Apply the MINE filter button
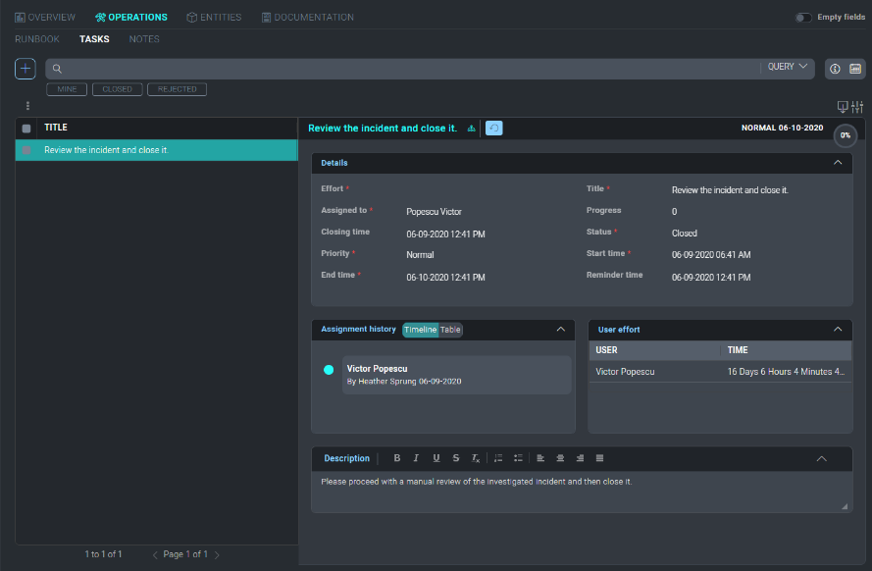Image resolution: width=872 pixels, height=571 pixels. pos(67,89)
